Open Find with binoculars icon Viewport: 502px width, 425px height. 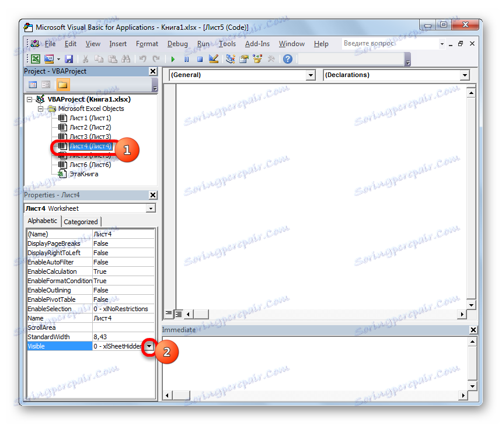click(x=126, y=59)
